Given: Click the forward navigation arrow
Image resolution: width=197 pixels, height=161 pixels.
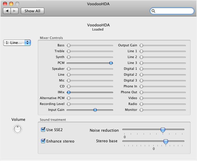Looking at the screenshot, I should (x=15, y=11).
